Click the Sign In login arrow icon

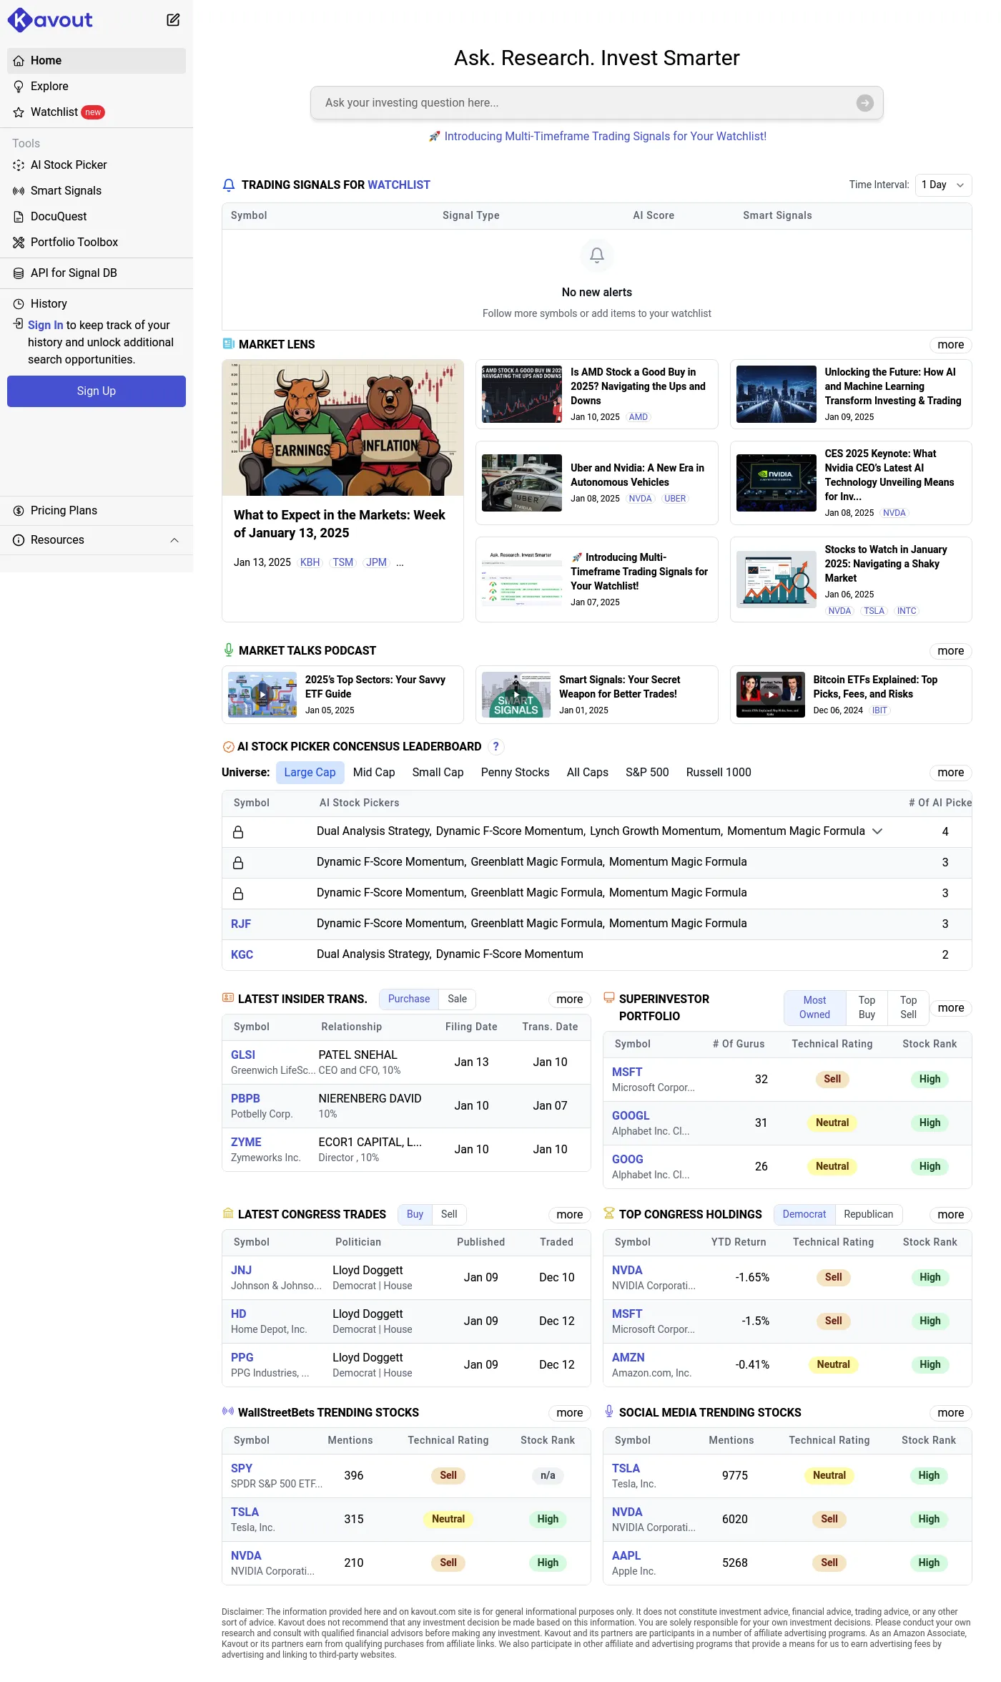pos(19,324)
